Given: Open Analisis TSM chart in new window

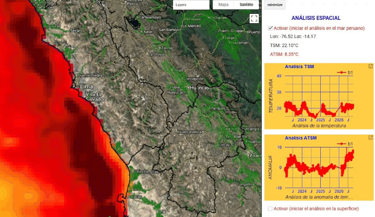Looking at the screenshot, I should tap(370, 66).
